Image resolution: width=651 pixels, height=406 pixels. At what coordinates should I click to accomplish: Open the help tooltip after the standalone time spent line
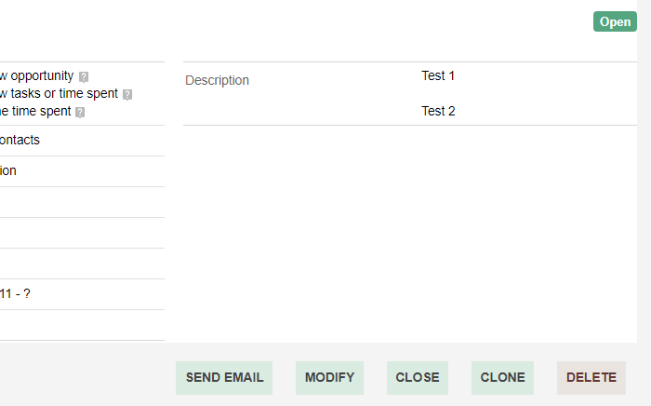pos(80,113)
